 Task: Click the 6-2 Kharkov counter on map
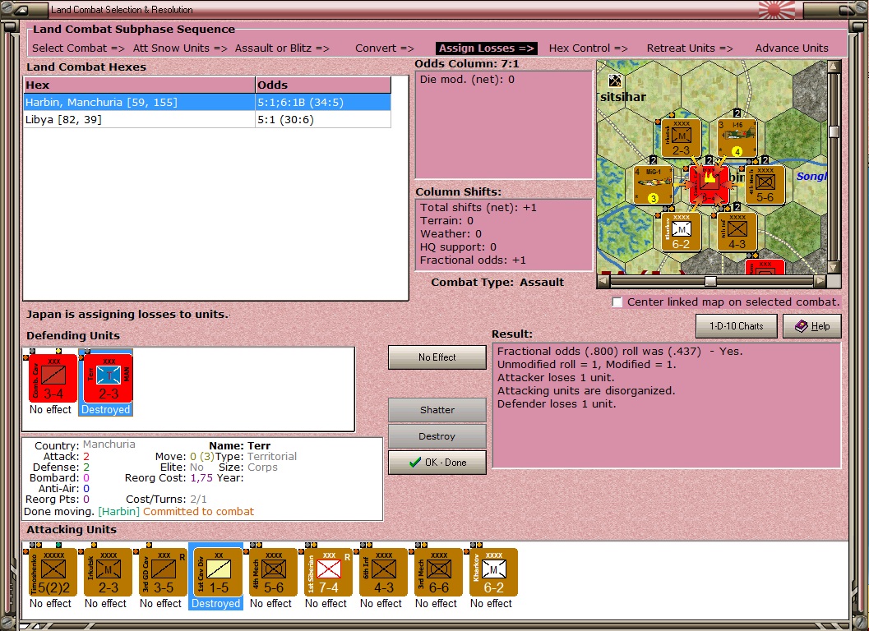coord(681,232)
